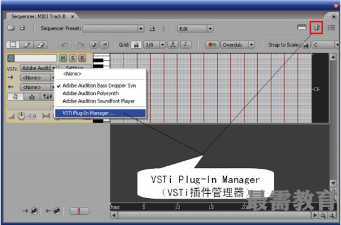Screen dimensions: 341x225
Task: Click the save icon next to the folder
Action: [x=22, y=27]
